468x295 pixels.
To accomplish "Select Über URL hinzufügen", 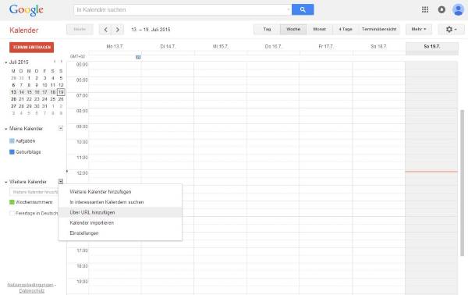I will coord(120,212).
